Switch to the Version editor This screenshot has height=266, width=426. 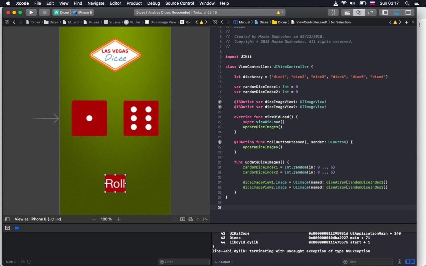pyautogui.click(x=370, y=12)
